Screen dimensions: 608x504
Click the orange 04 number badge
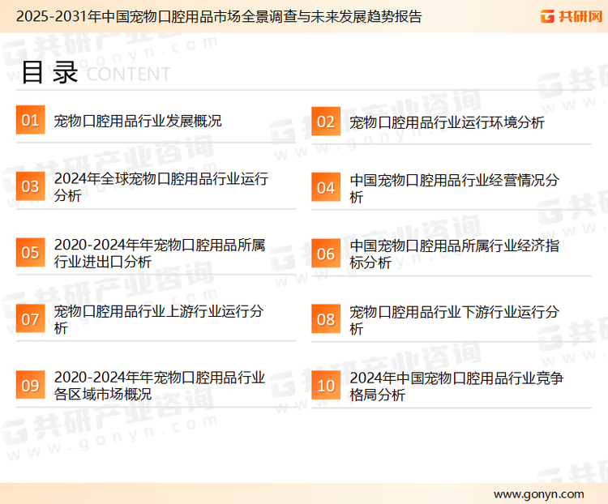click(326, 188)
